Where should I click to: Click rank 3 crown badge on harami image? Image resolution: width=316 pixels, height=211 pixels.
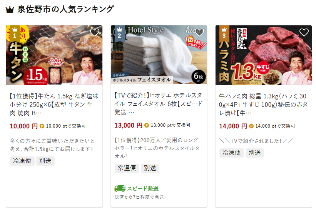224,33
